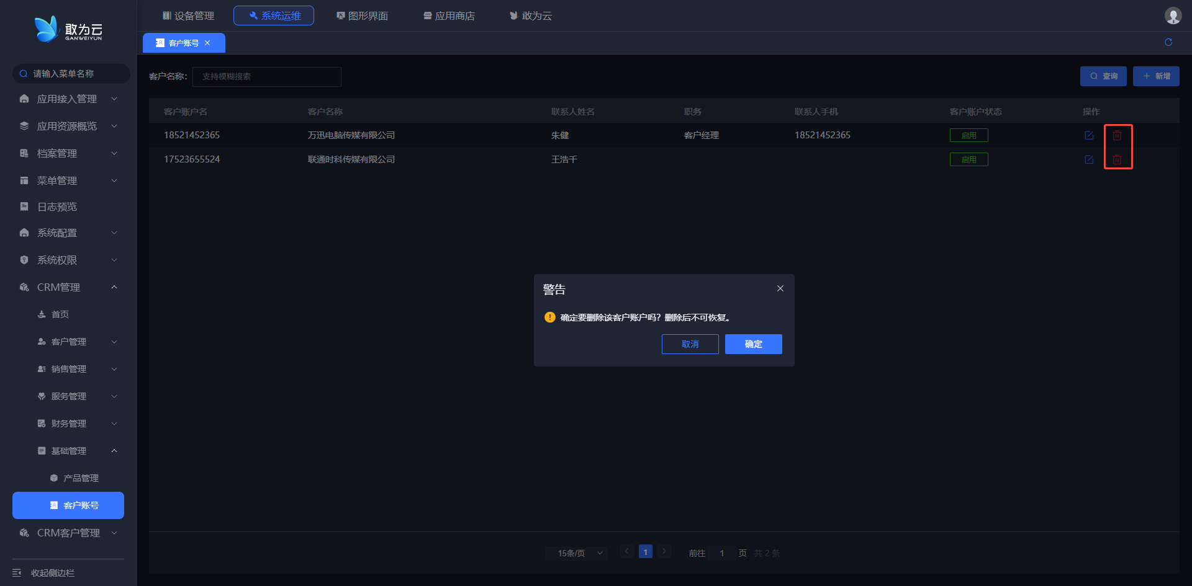The width and height of the screenshot is (1192, 586).
Task: Expand the 应用接入管理 menu
Action: point(67,99)
